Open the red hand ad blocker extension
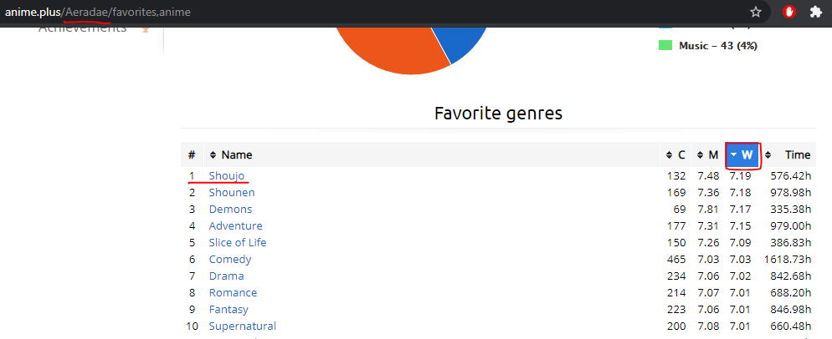Screen dimensions: 832x339 [x=789, y=12]
